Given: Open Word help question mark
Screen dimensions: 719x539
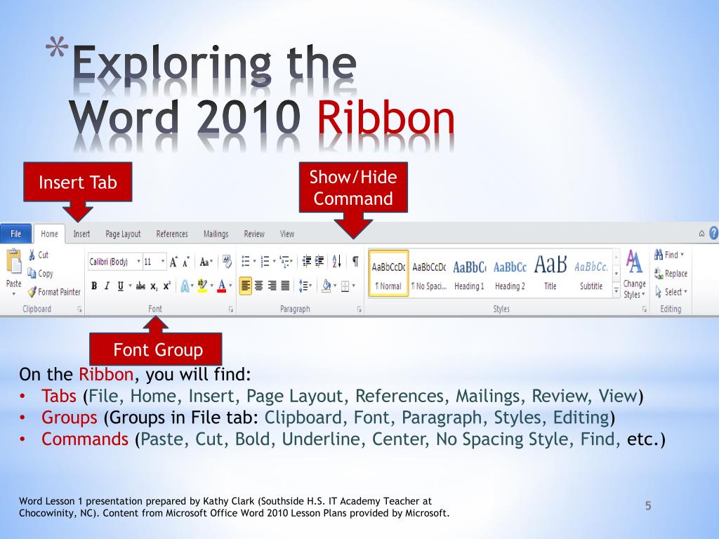Looking at the screenshot, I should tap(713, 233).
